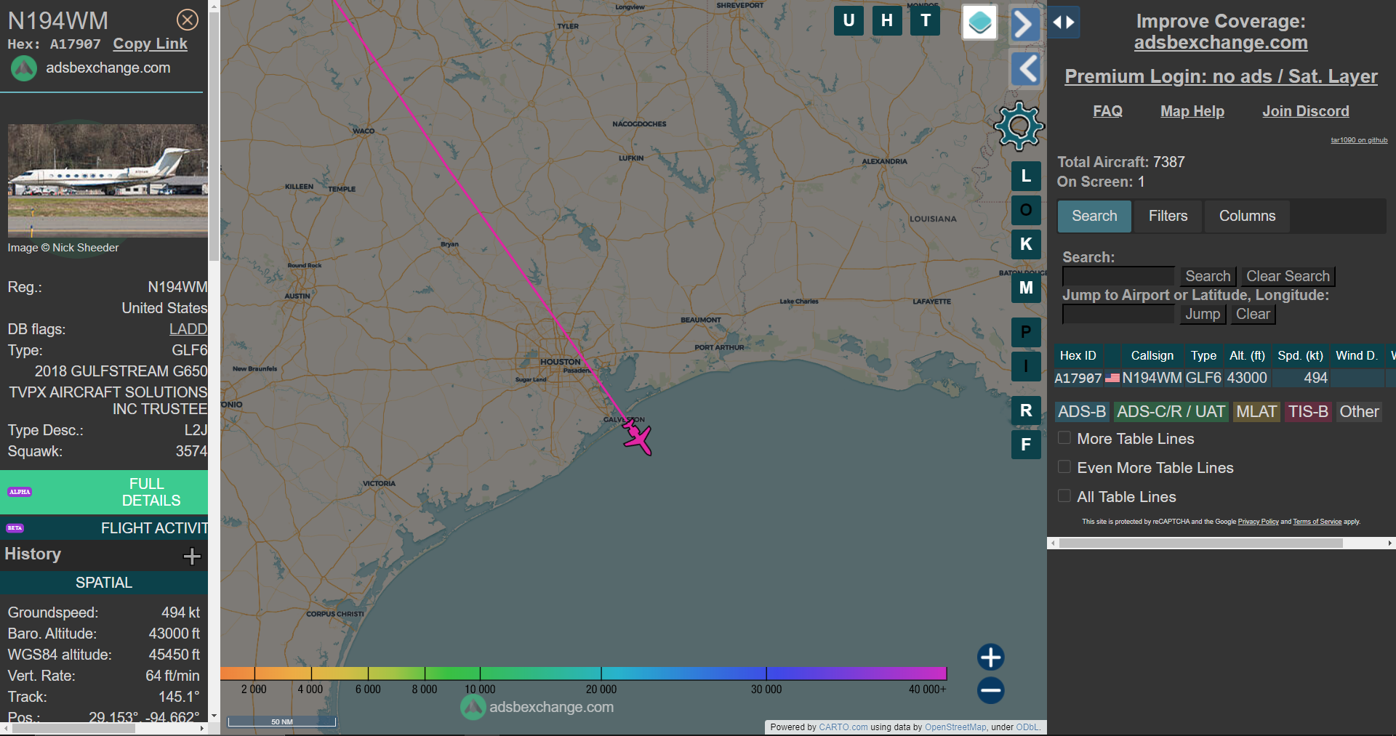Zoom in with the plus button

990,657
